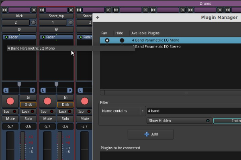This screenshot has width=241, height=160.
Task: Click Kick gain value -5.7 field
Action: [x=10, y=126]
